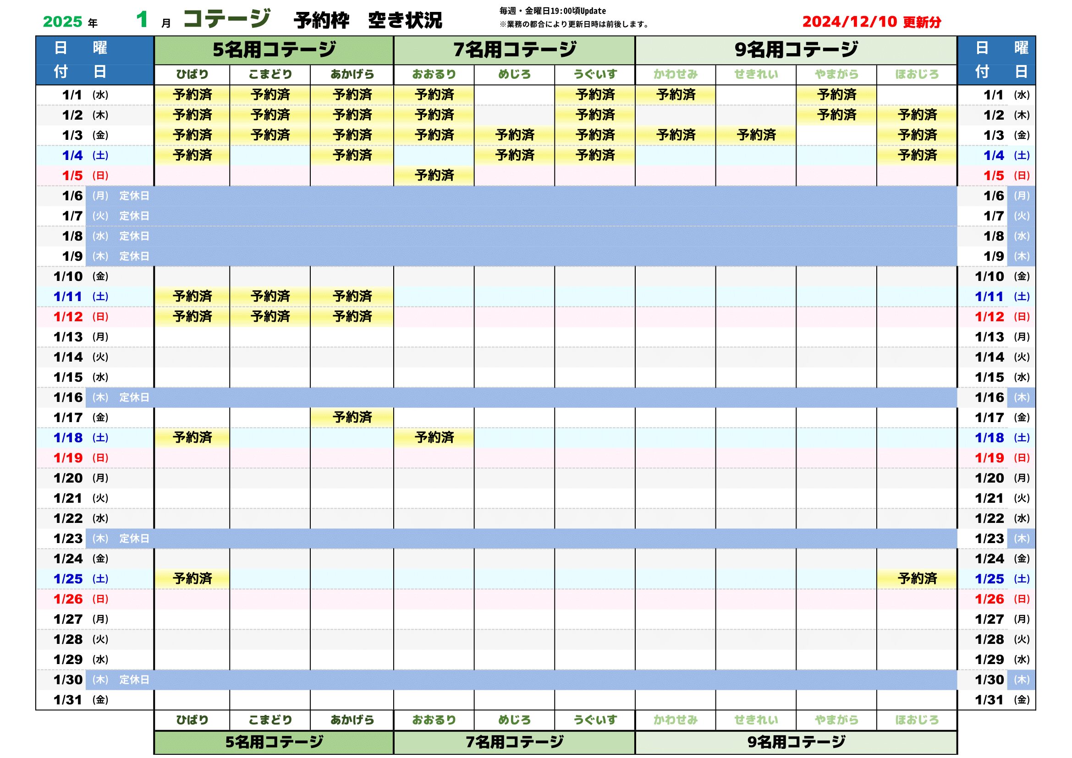Click 予約済 for こまどり on 1/11
Screen dimensions: 1072x758
pos(270,297)
